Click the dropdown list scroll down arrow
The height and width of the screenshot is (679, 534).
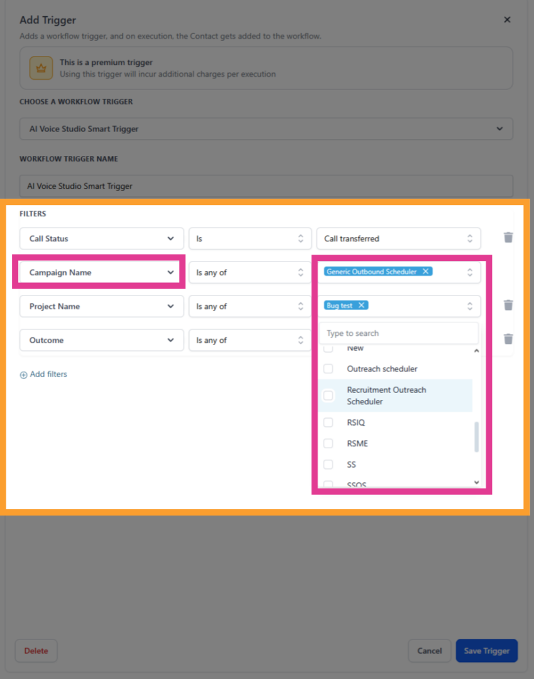pos(476,482)
